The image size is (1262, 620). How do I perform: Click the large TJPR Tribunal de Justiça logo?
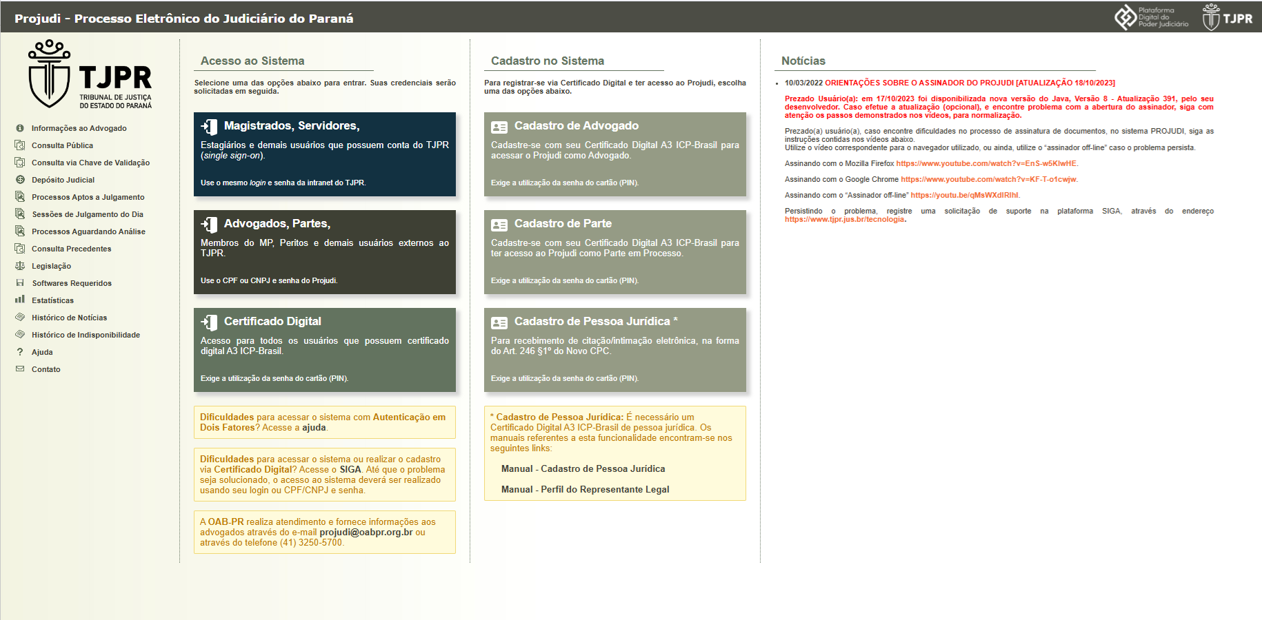click(x=90, y=74)
